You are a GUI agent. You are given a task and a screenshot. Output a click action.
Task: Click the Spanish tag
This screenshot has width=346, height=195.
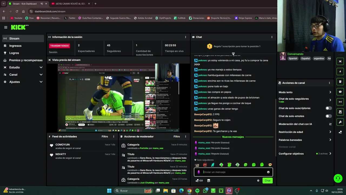(293, 58)
